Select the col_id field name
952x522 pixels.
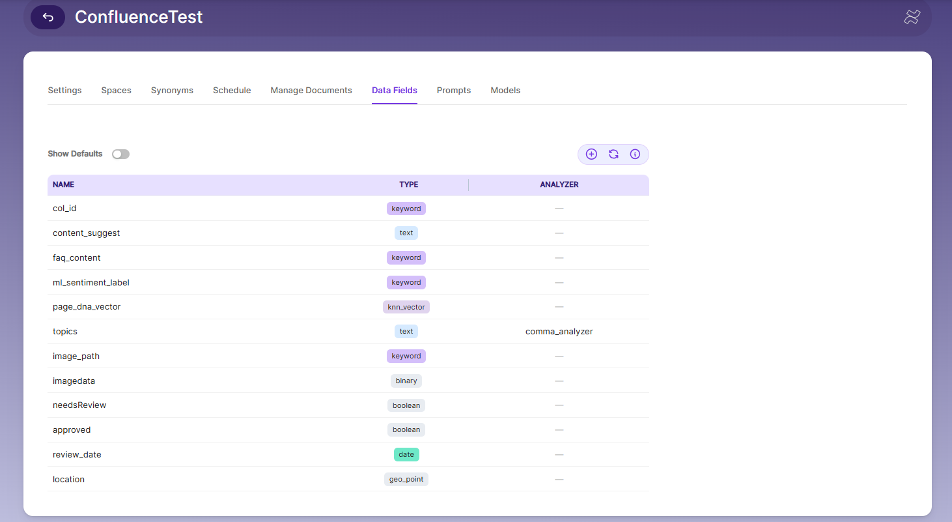[x=64, y=209]
